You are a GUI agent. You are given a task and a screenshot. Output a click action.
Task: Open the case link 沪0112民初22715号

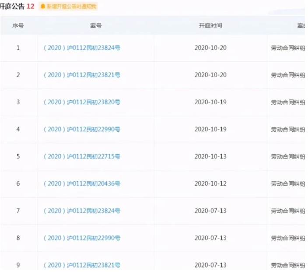(82, 156)
